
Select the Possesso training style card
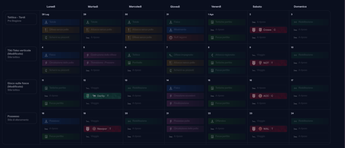pyautogui.click(x=21, y=118)
